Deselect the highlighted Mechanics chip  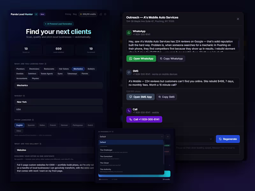(78, 69)
